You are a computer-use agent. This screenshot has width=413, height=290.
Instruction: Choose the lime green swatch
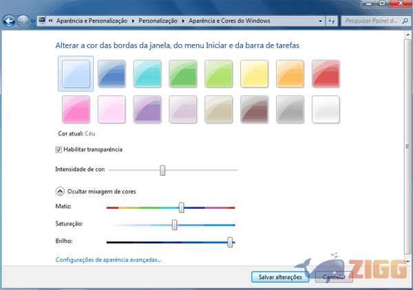pos(219,74)
